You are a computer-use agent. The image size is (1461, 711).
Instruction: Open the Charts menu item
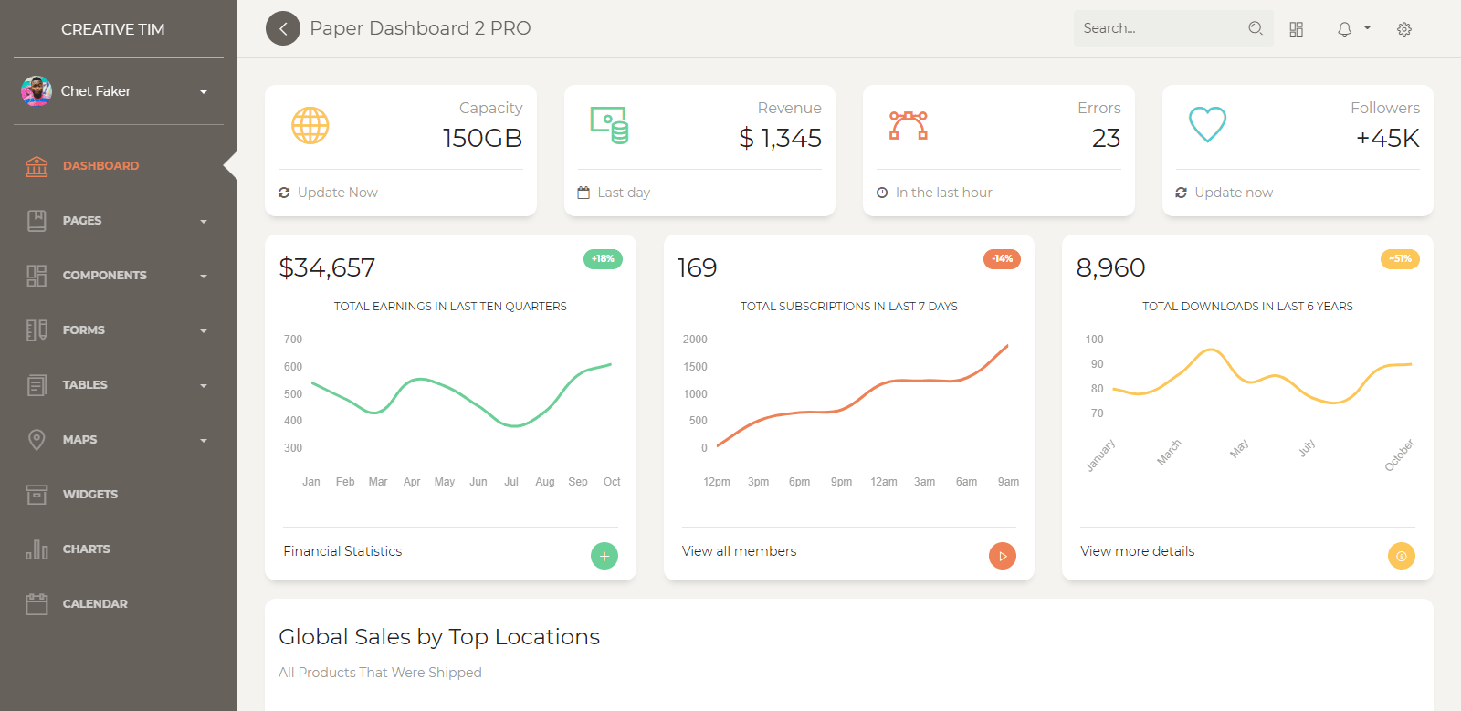tap(119, 549)
